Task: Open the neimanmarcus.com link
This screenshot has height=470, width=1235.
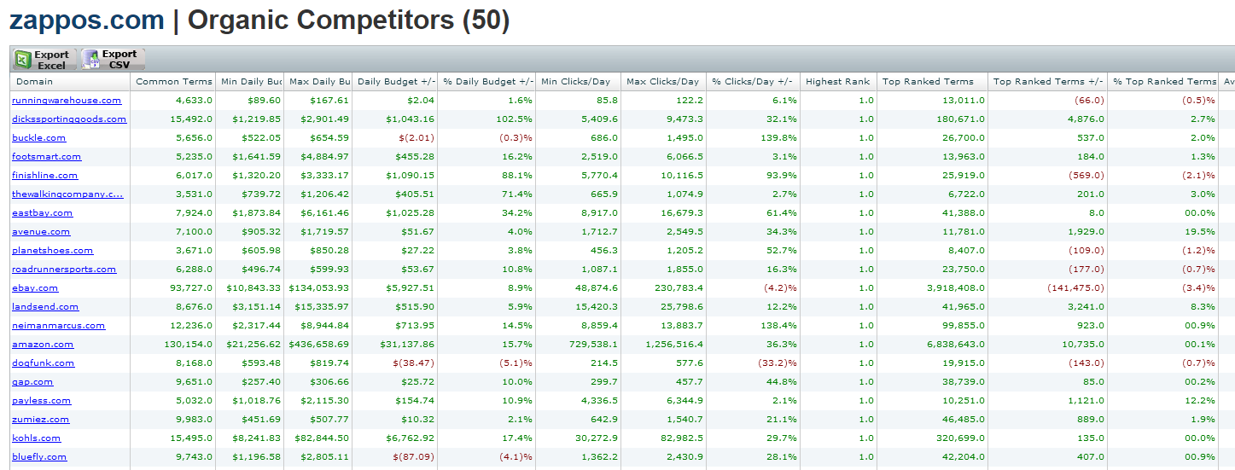Action: pyautogui.click(x=58, y=326)
